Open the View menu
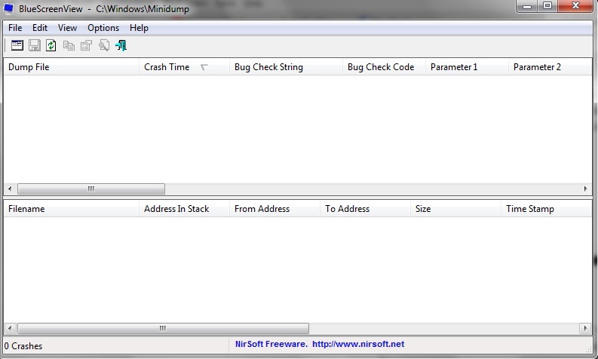This screenshot has width=598, height=359. pyautogui.click(x=67, y=28)
